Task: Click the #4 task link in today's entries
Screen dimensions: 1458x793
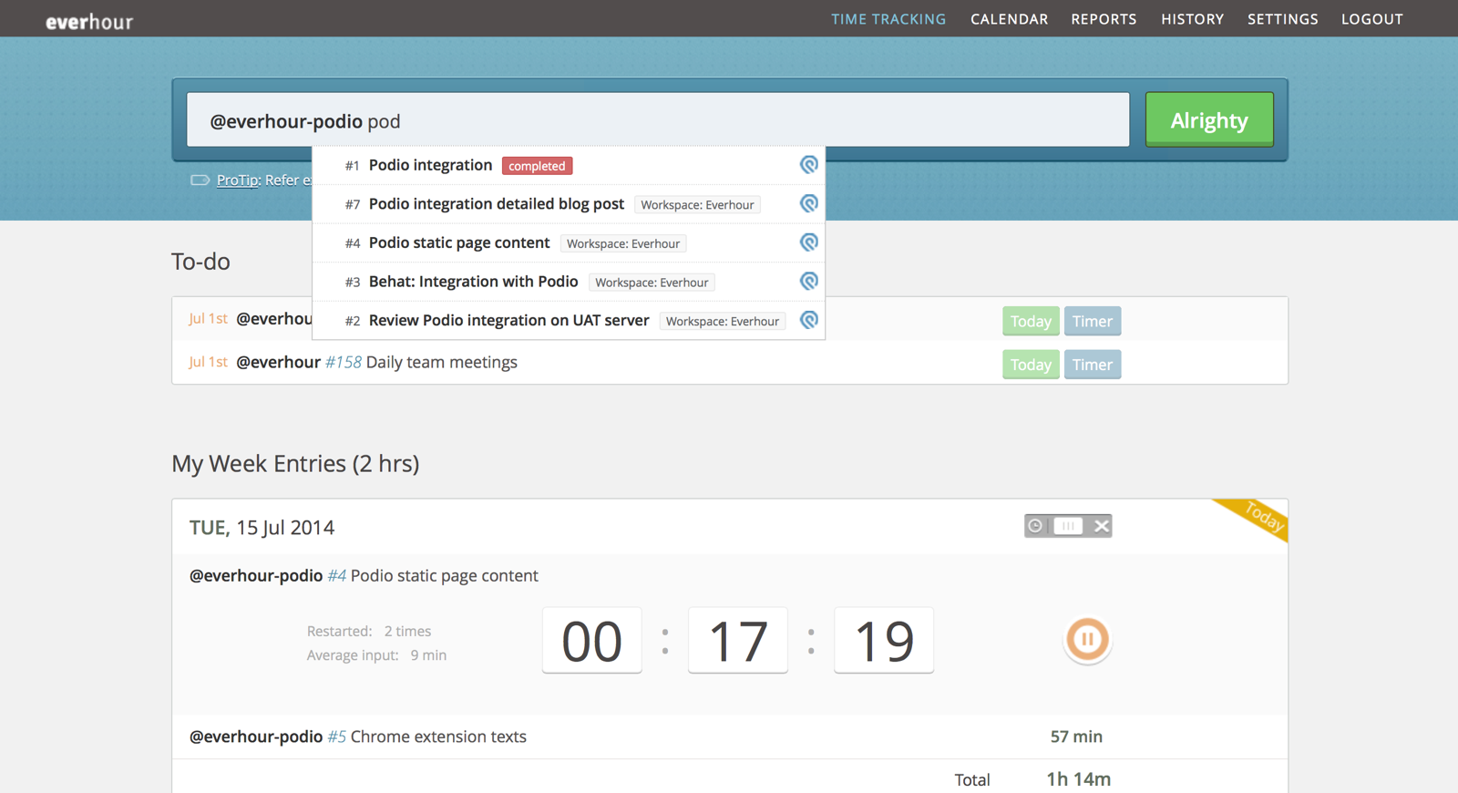Action: pyautogui.click(x=337, y=575)
